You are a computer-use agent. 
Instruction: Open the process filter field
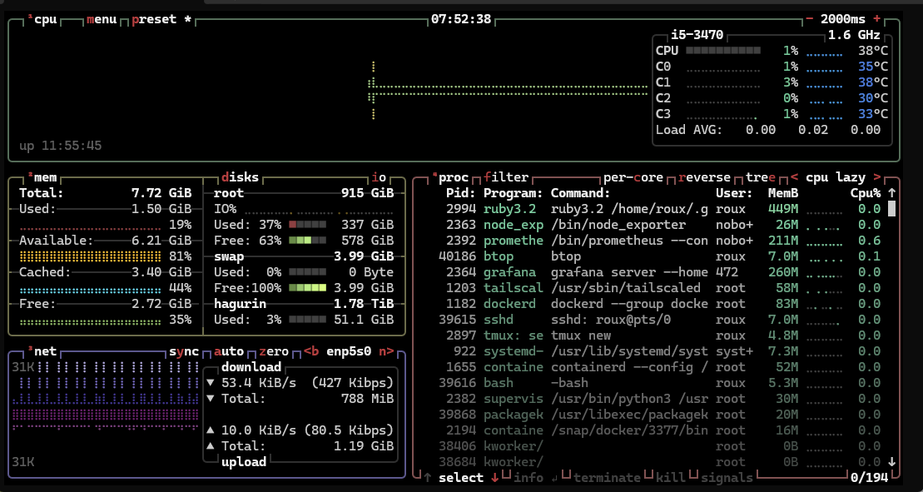click(505, 177)
